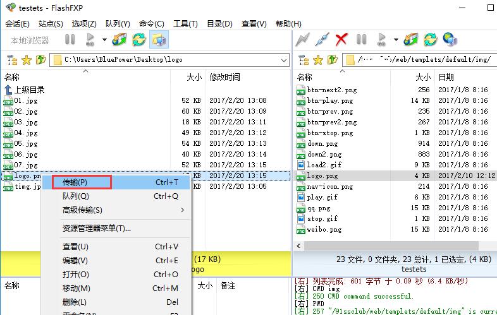The height and width of the screenshot is (315, 497).
Task: Click the 修改时间 column header
Action: tap(224, 77)
